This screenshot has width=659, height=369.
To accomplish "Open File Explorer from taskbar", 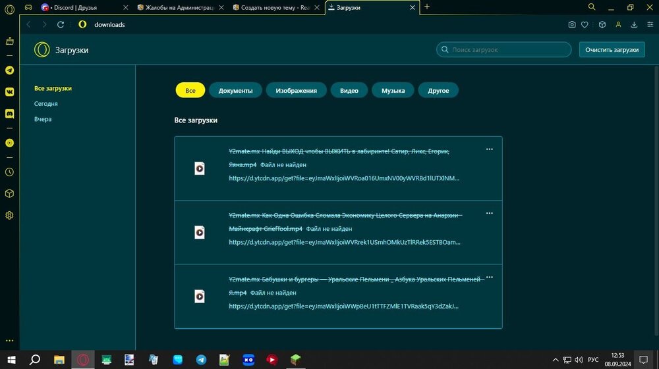I will [59, 360].
